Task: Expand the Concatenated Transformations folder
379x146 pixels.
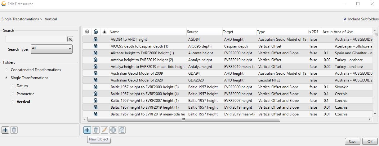Action: pyautogui.click(x=7, y=70)
